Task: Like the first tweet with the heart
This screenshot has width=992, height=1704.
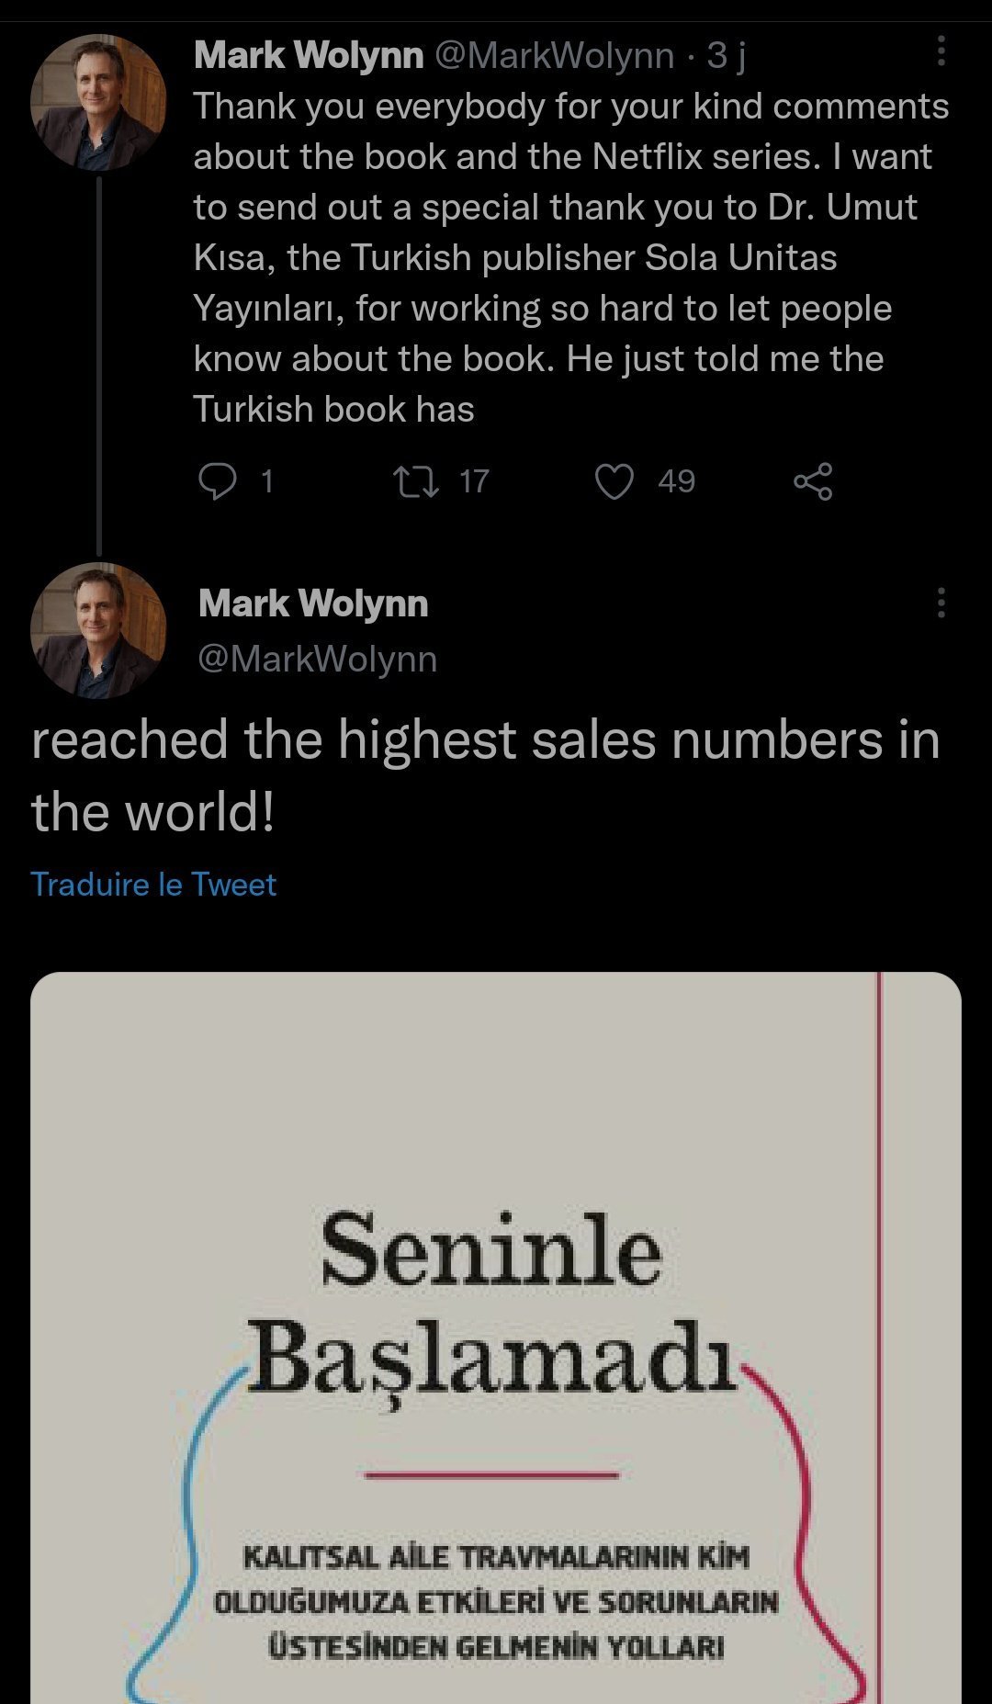Action: pos(614,480)
